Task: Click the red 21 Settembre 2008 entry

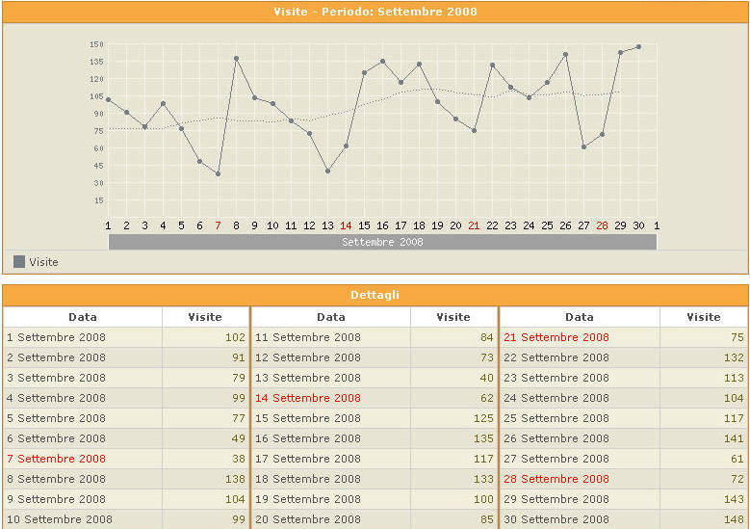Action: point(556,337)
